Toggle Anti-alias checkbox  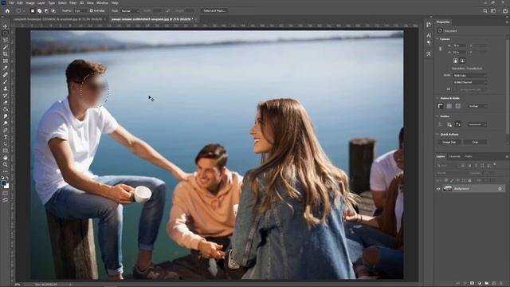91,10
